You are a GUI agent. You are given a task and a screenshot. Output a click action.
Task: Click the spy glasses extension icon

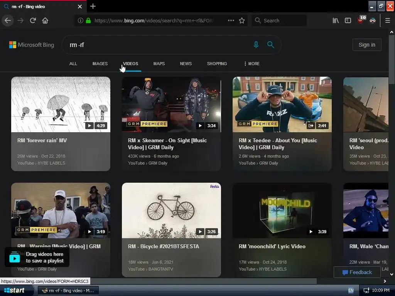pos(373,21)
